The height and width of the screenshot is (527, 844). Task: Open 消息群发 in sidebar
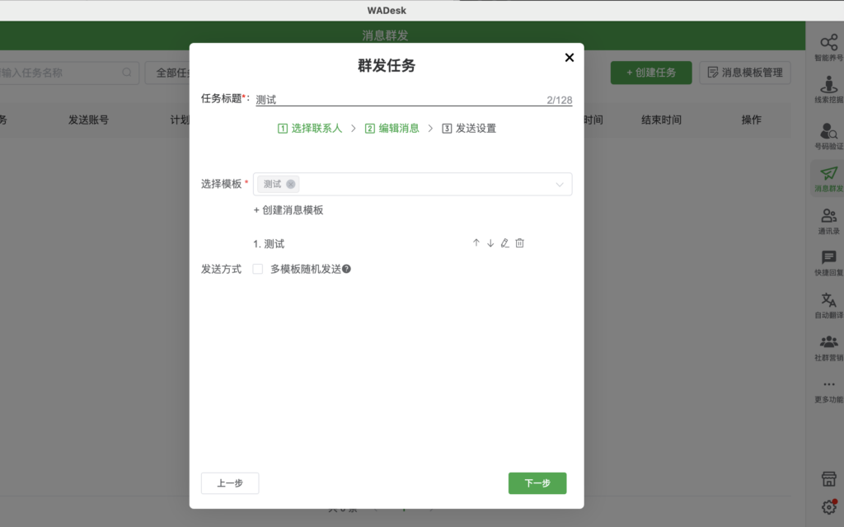[828, 179]
